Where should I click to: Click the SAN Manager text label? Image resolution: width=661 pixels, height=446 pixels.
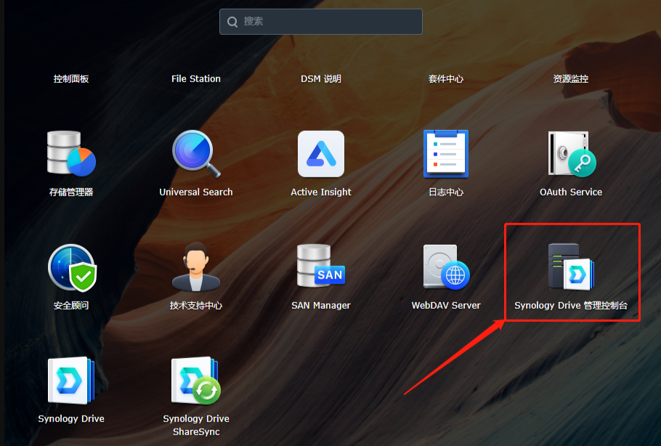(321, 306)
